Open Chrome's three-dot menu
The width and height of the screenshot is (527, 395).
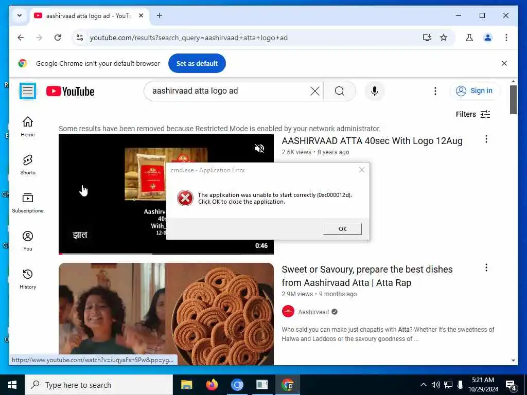click(506, 38)
